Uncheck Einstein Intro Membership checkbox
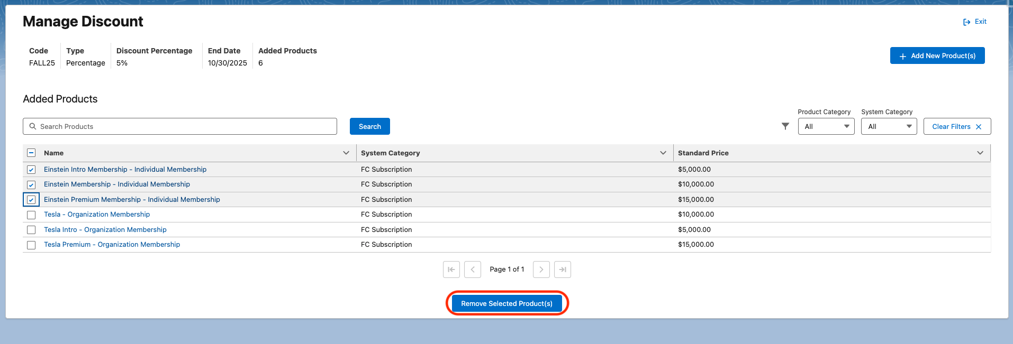The height and width of the screenshot is (344, 1013). tap(31, 170)
